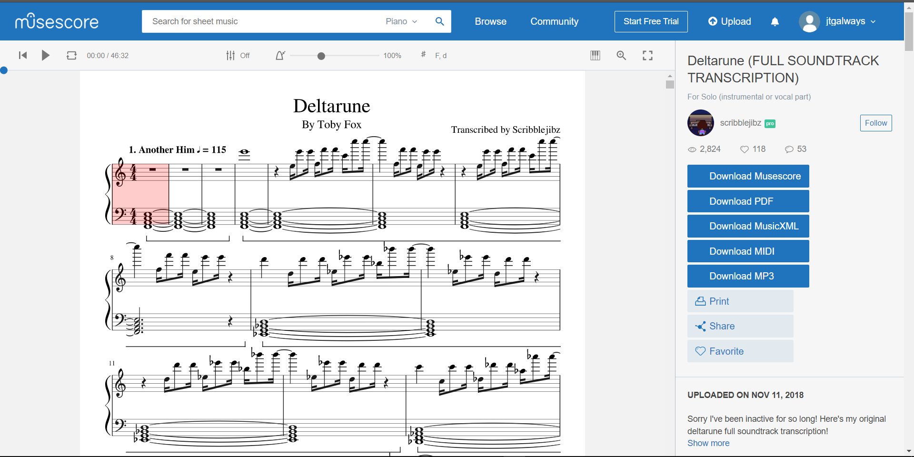Screen dimensions: 914x457
Task: Open the mixer settings panel
Action: pos(230,55)
